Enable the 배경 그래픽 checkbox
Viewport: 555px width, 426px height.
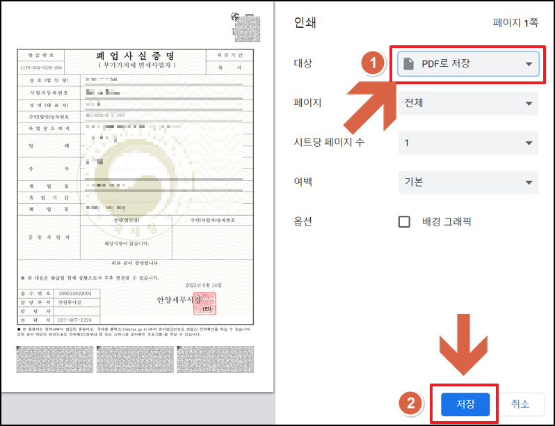(x=404, y=221)
